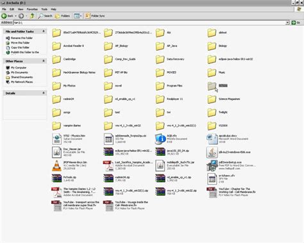This screenshot has width=304, height=243.
Task: Click the Forward navigation arrow
Action: tap(21, 16)
